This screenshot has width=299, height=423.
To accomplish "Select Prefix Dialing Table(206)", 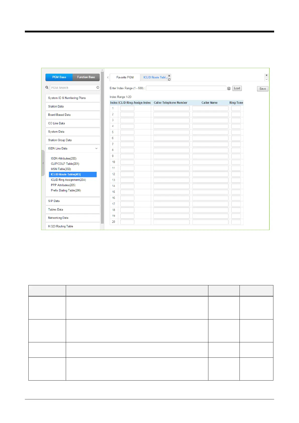I will (66, 190).
